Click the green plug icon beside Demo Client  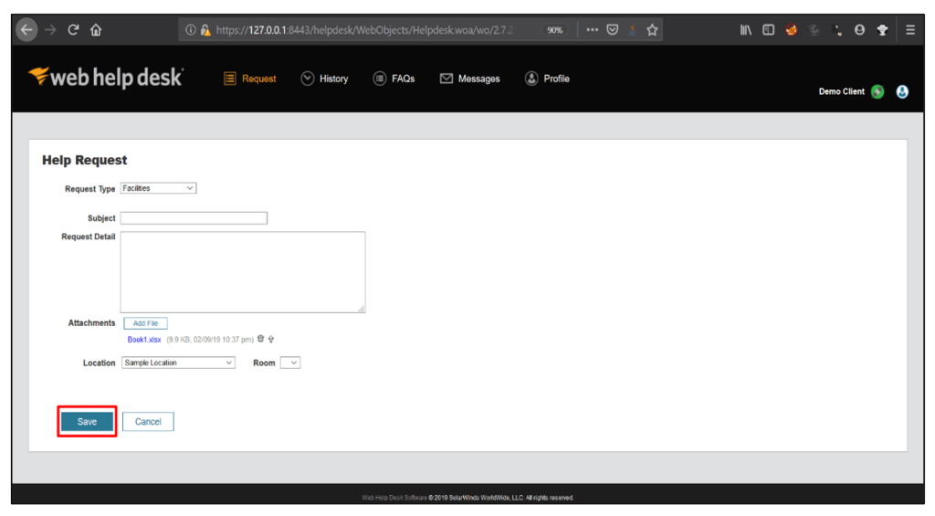coord(877,91)
